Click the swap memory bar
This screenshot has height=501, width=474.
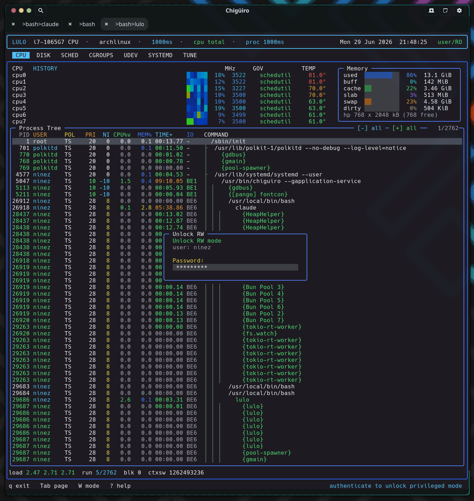(382, 101)
